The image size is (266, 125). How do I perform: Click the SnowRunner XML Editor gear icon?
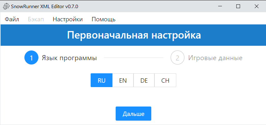pos(6,7)
